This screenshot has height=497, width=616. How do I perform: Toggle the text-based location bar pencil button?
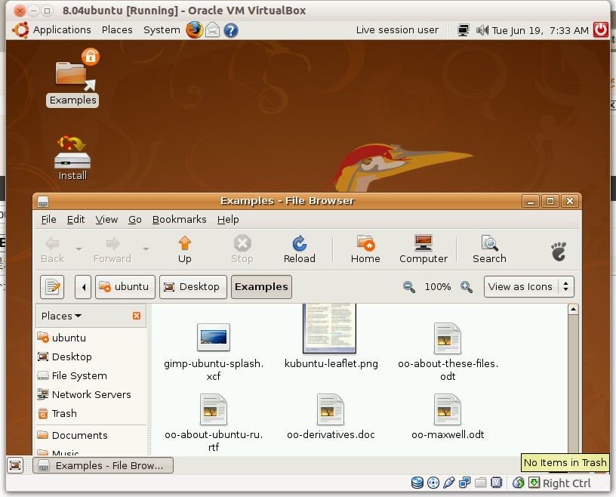point(52,287)
